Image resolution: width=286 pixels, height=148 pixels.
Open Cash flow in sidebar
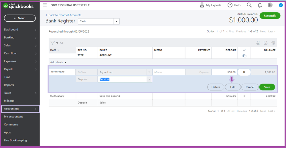[x=20, y=53]
